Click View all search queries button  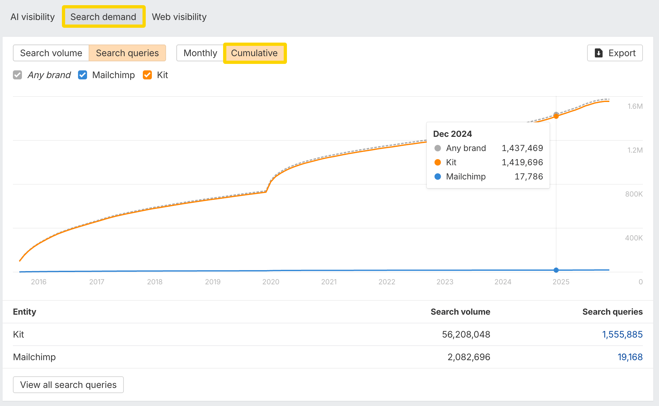pyautogui.click(x=68, y=385)
